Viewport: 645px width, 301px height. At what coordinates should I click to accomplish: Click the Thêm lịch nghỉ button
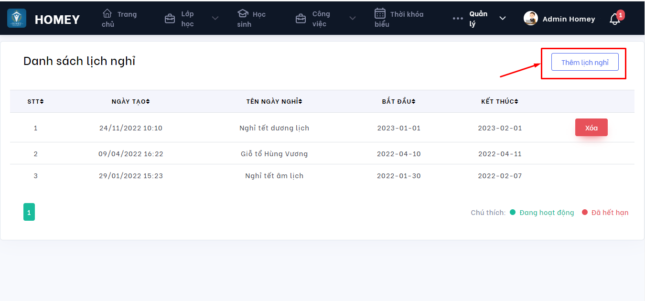pos(585,62)
